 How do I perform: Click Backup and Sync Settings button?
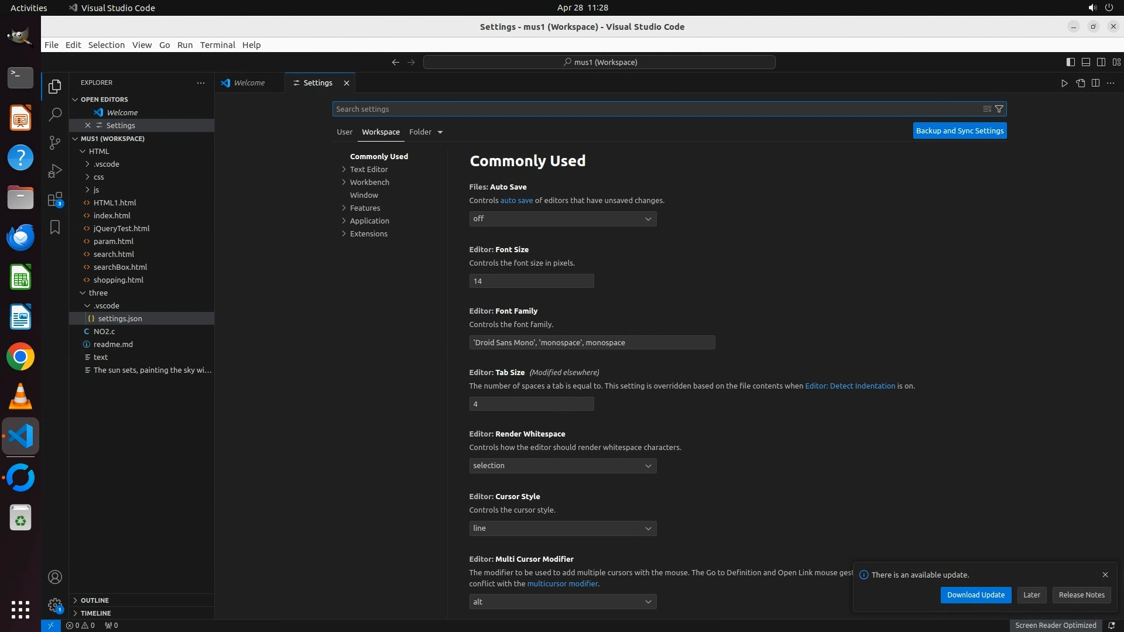coord(959,130)
